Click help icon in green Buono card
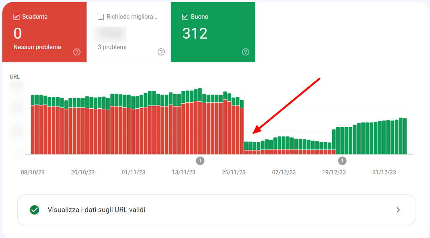This screenshot has width=430, height=238. pyautogui.click(x=246, y=52)
